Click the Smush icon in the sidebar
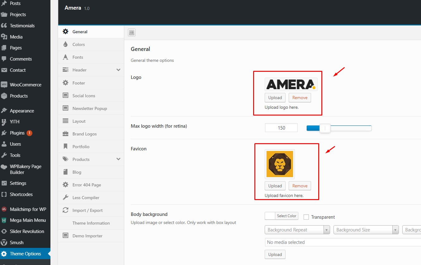The image size is (421, 265). point(4,243)
